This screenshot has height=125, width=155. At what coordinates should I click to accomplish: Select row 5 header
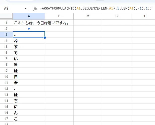tap(7, 46)
